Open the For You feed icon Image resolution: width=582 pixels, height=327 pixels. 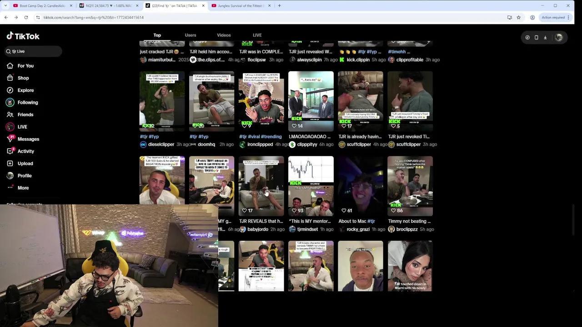(x=10, y=66)
